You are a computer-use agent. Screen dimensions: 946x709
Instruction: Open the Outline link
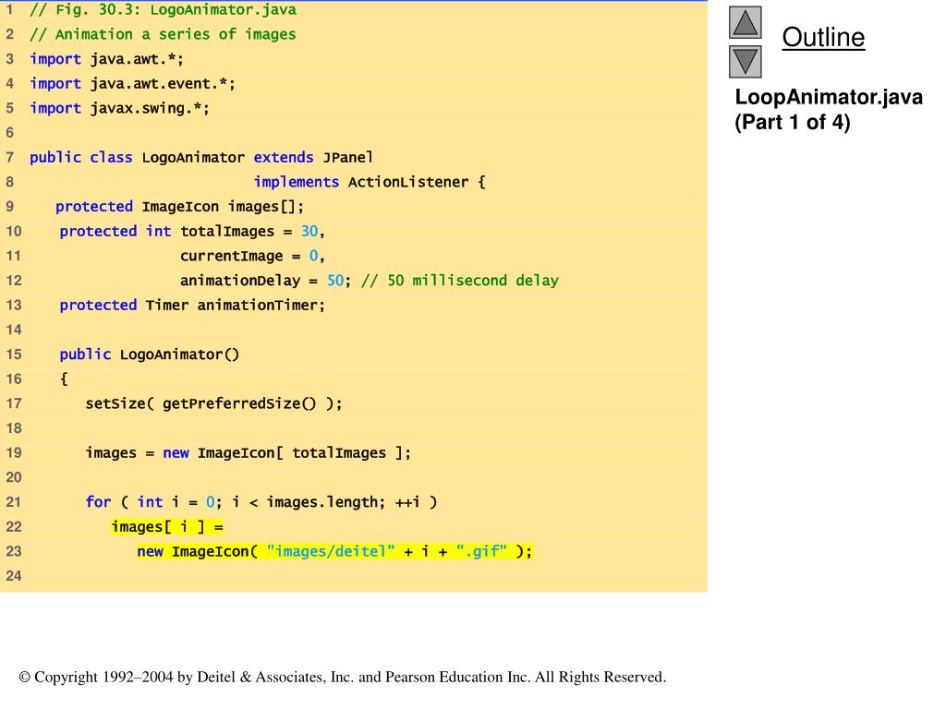[x=823, y=37]
